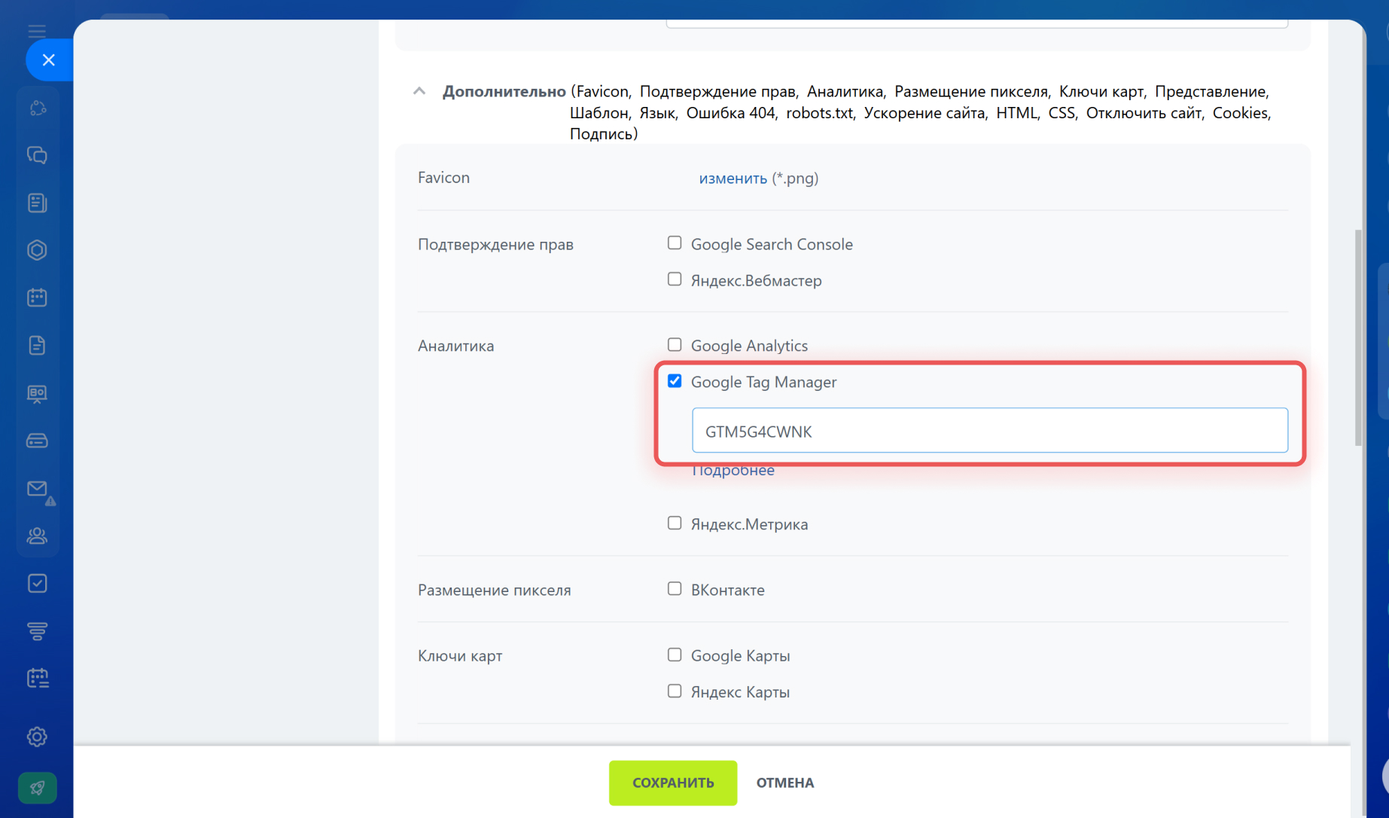Click the Подтверждение прав label
The image size is (1389, 818).
point(495,245)
